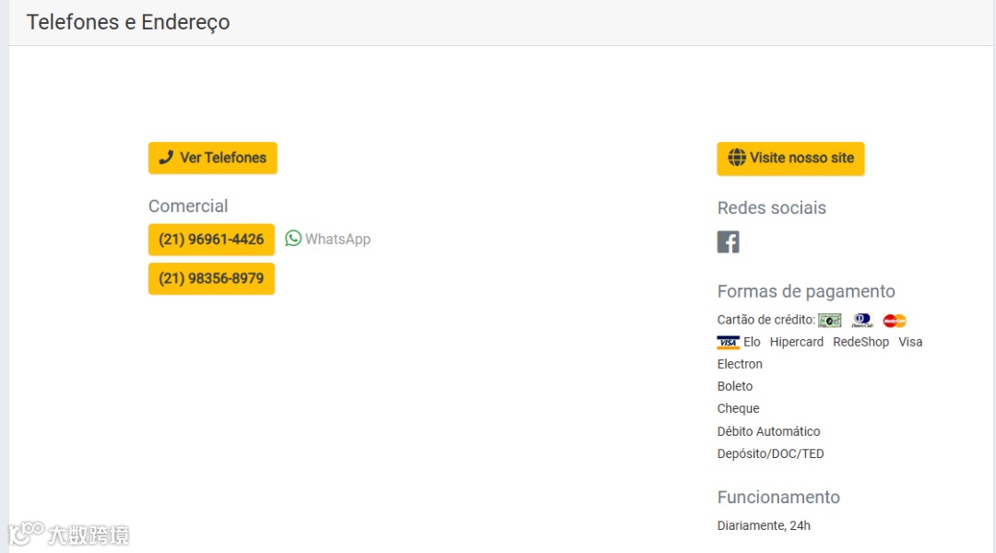996x553 pixels.
Task: Click the Hipercard payment label
Action: (x=797, y=342)
